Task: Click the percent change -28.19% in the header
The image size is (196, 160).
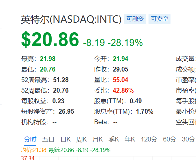Action: [x=125, y=42]
